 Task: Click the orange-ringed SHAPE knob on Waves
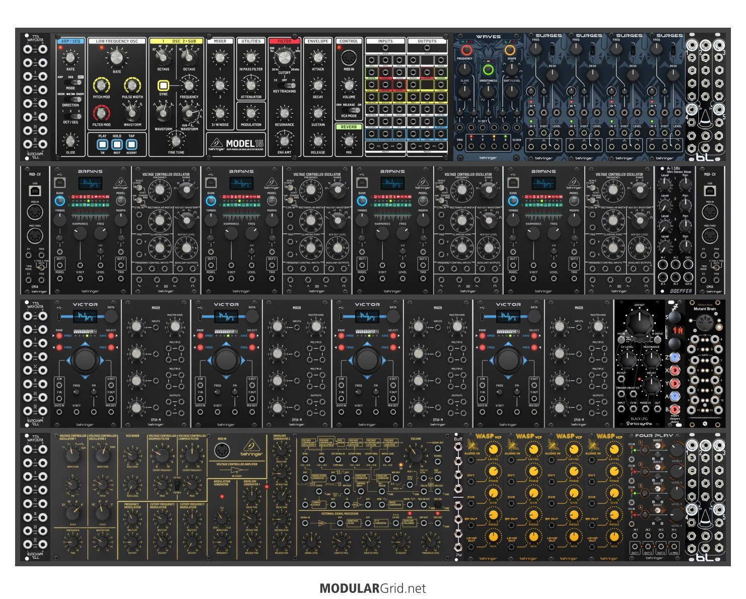510,50
